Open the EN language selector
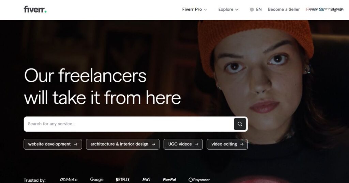 (256, 9)
